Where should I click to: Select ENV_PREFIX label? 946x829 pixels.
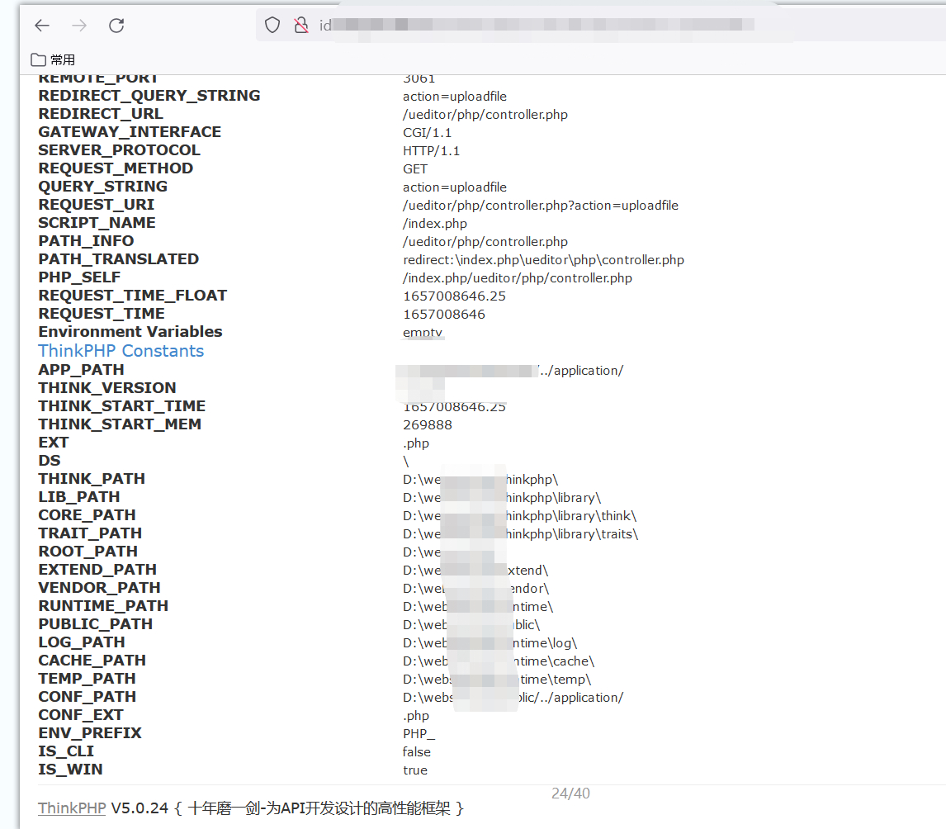[x=90, y=732]
